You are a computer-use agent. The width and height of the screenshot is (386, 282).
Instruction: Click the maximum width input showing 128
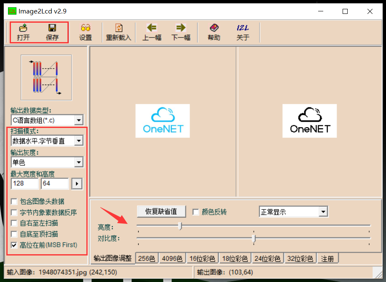point(24,184)
